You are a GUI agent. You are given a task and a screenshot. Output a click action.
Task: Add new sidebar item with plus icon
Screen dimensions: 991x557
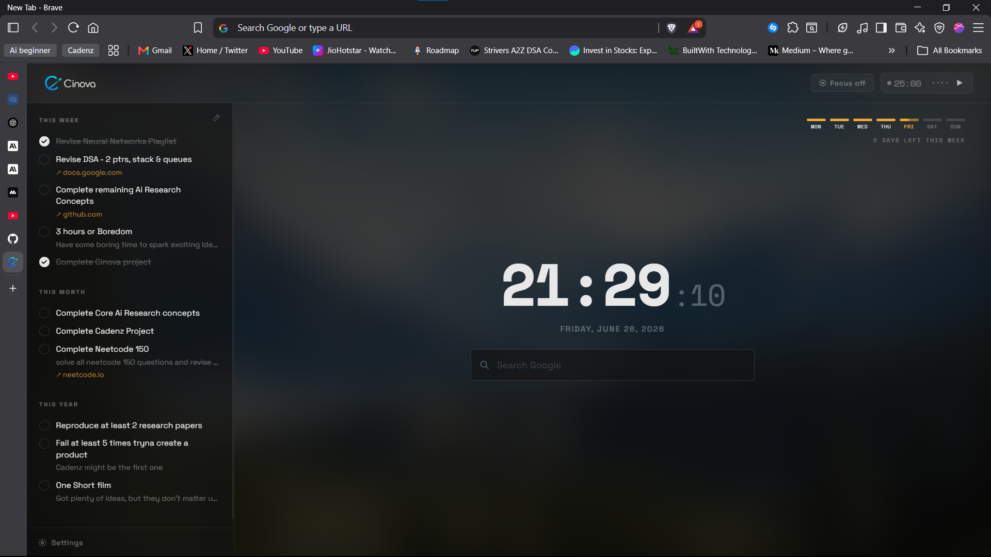coord(13,288)
